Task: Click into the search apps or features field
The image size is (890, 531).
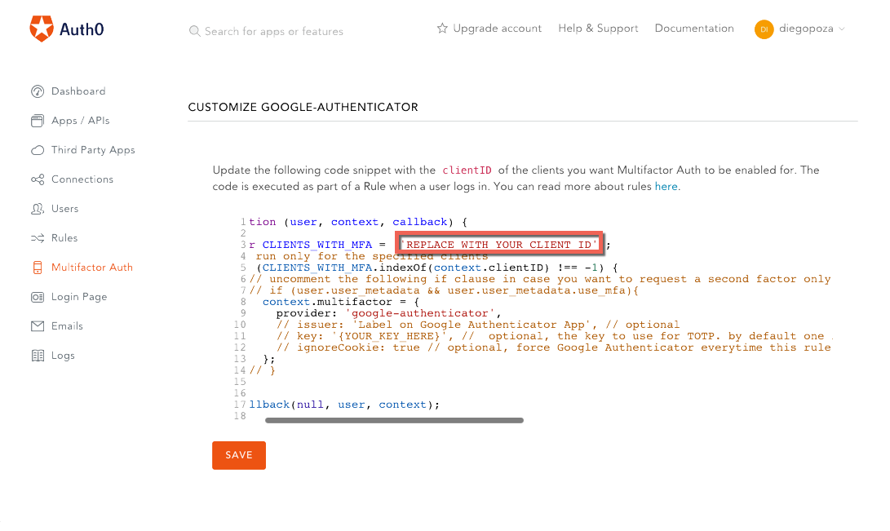Action: (x=274, y=32)
